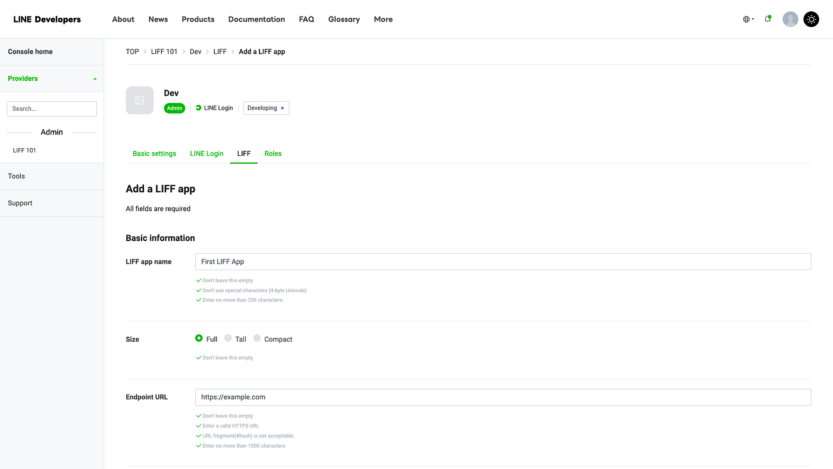Click the TOP breadcrumb link
833x469 pixels.
coord(132,52)
